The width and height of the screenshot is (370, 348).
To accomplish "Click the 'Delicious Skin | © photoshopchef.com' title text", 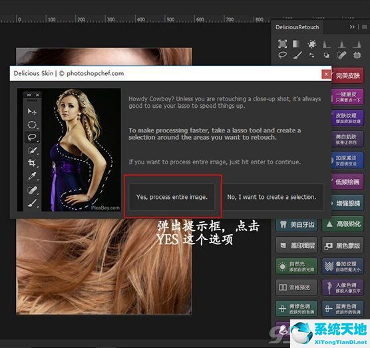I will 69,73.
